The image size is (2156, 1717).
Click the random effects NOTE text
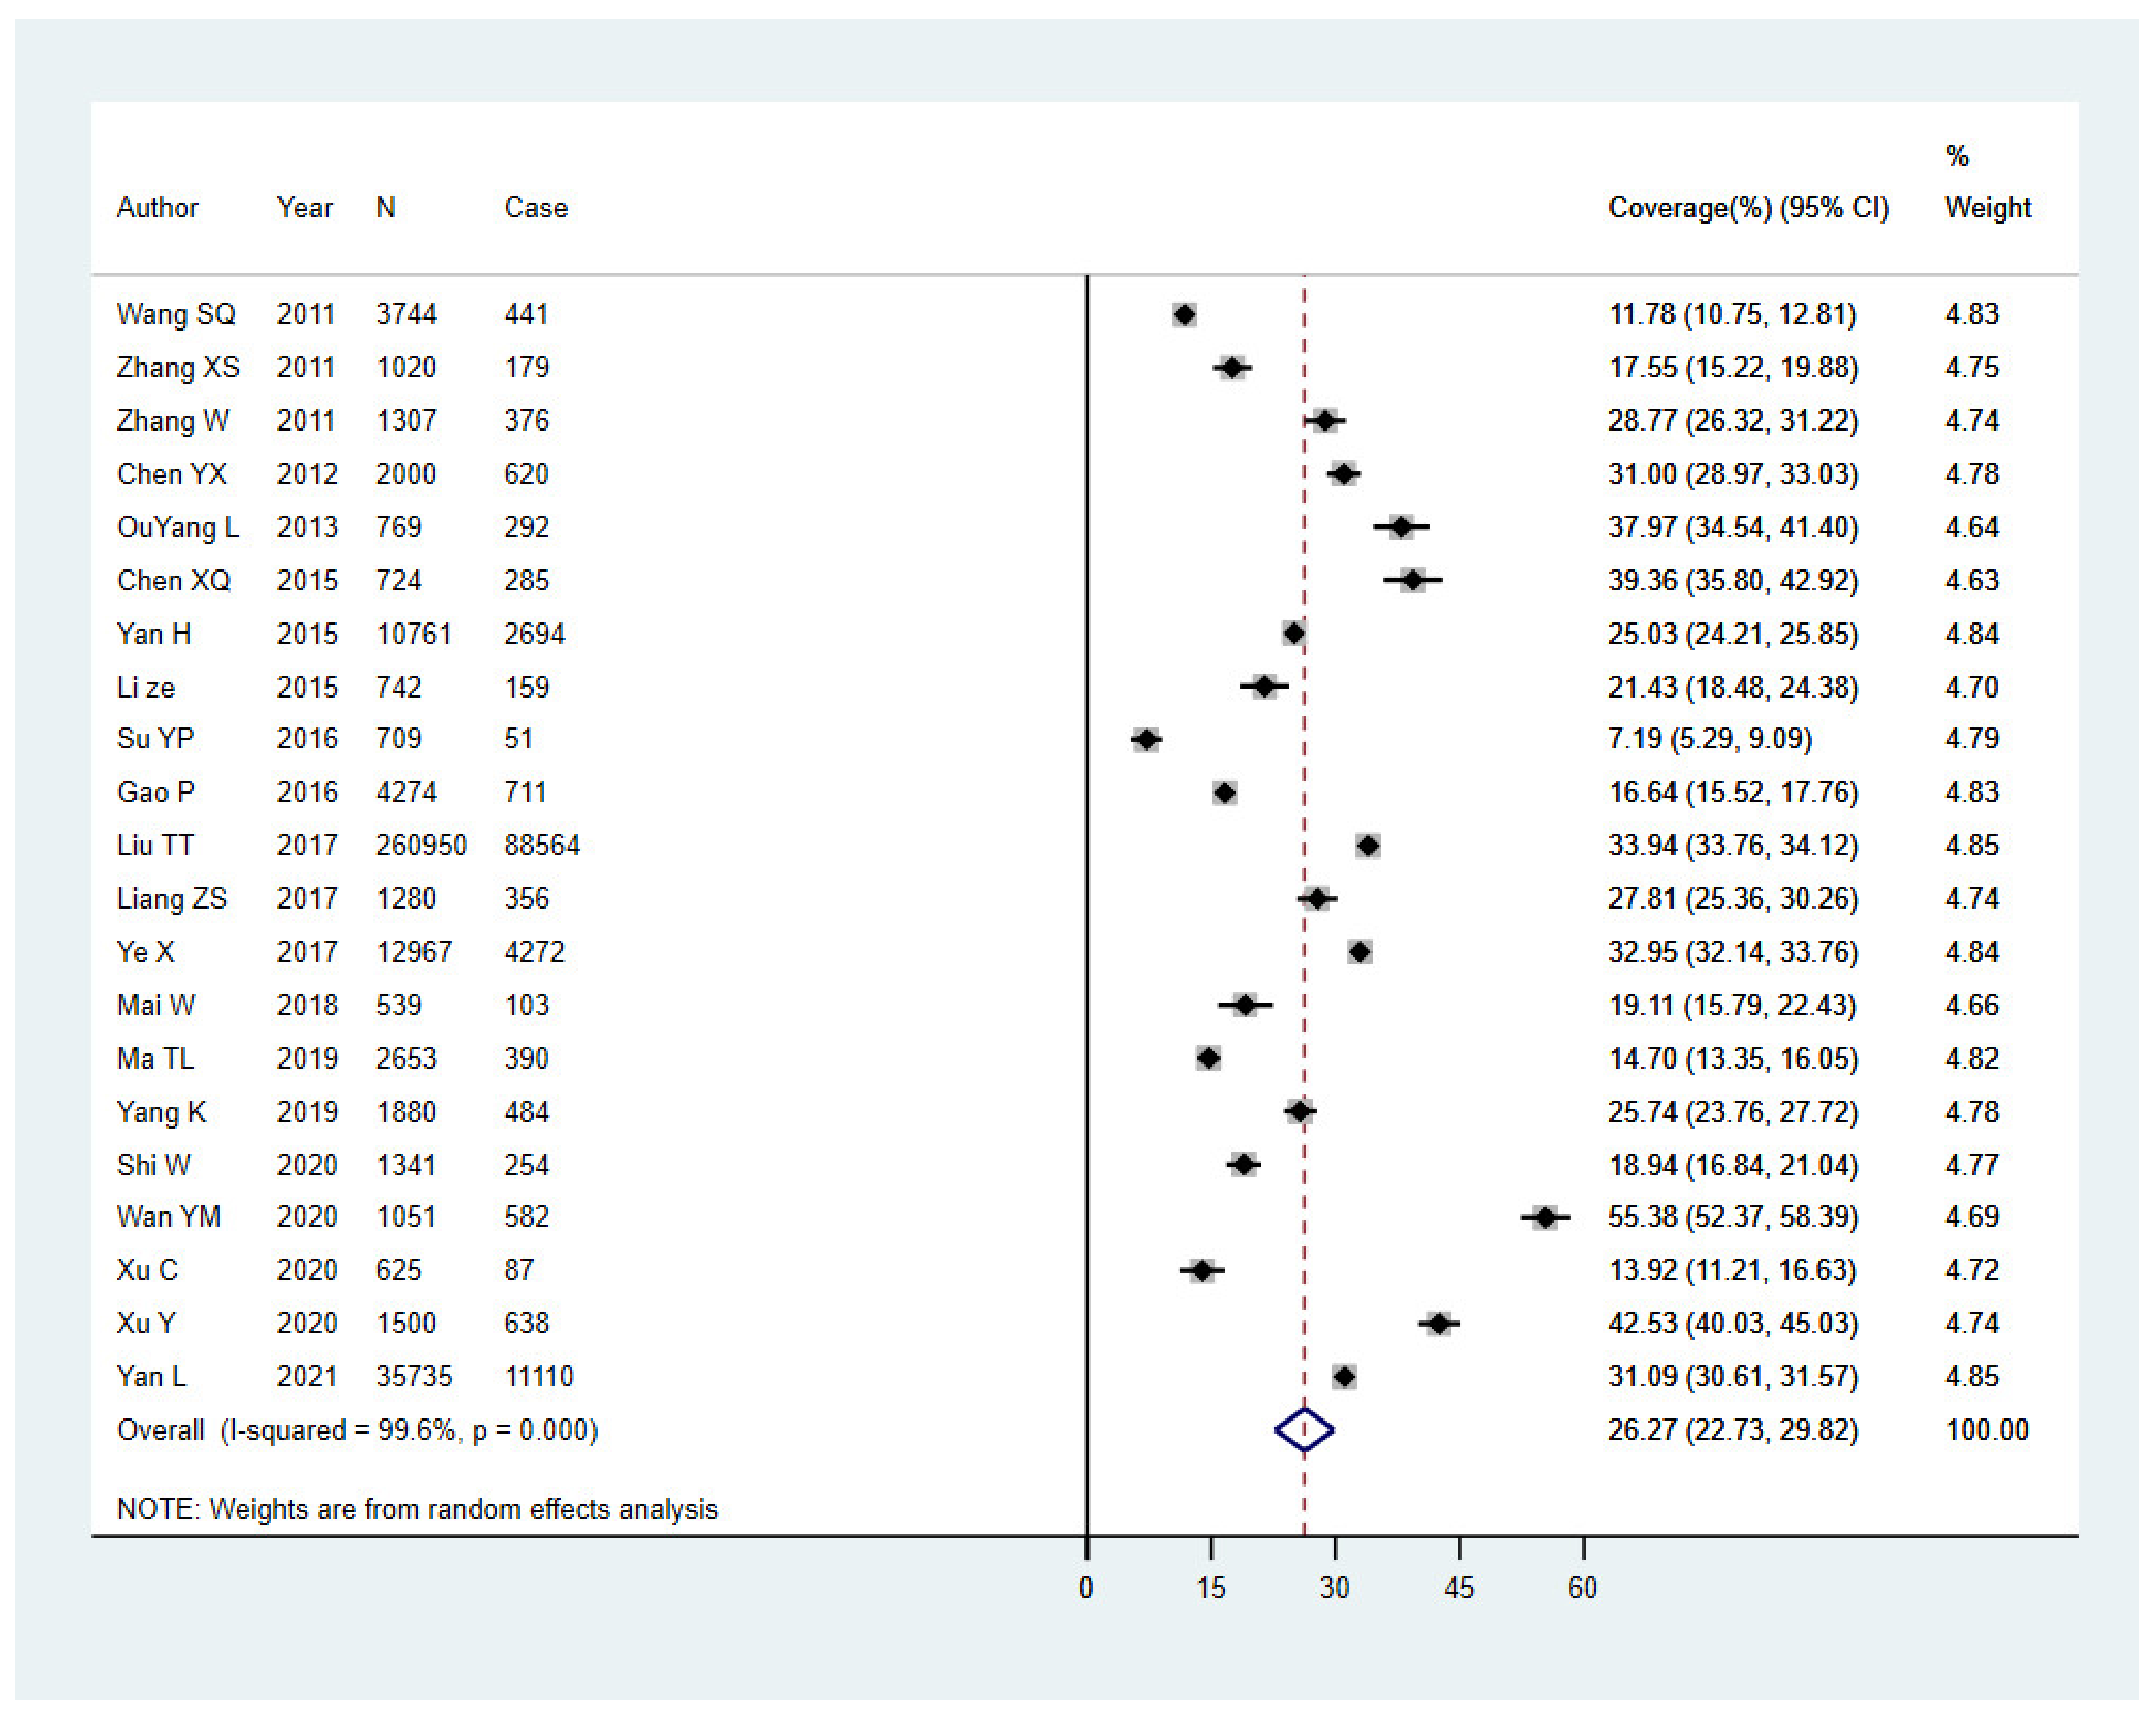[417, 1509]
